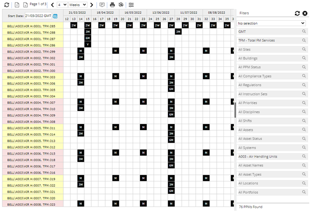
Task: Close the Filters panel with the X icon
Action: tap(305, 13)
